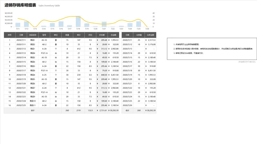Select the 出库金额 column header
This screenshot has width=257, height=144.
point(150,35)
